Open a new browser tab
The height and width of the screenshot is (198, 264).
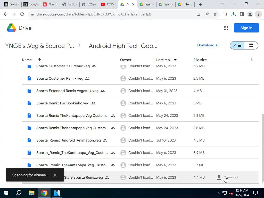pos(200,4)
